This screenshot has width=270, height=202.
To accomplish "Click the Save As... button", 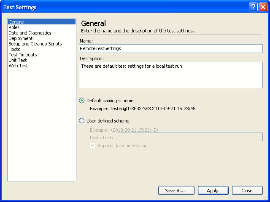I will coord(176,191).
